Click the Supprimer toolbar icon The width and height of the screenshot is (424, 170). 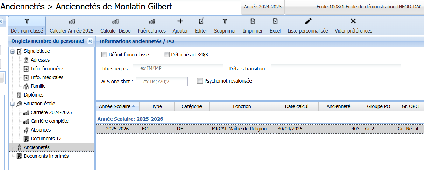pos(225,21)
